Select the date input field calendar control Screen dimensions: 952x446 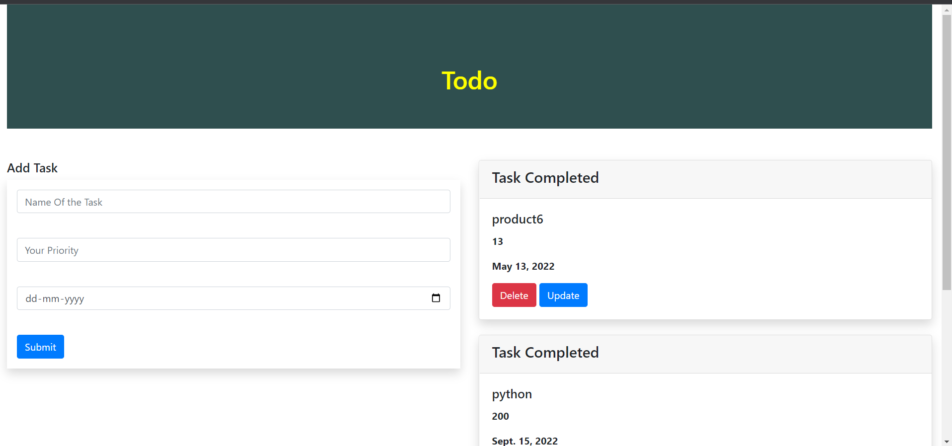point(436,298)
